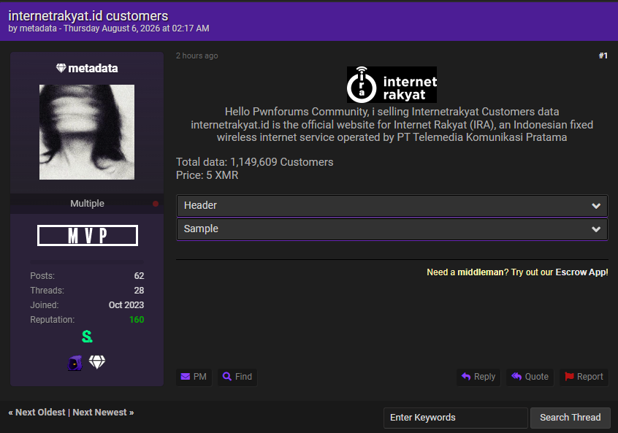The height and width of the screenshot is (433, 618).
Task: Click the '2 hours ago' post timestamp
Action: [x=197, y=56]
